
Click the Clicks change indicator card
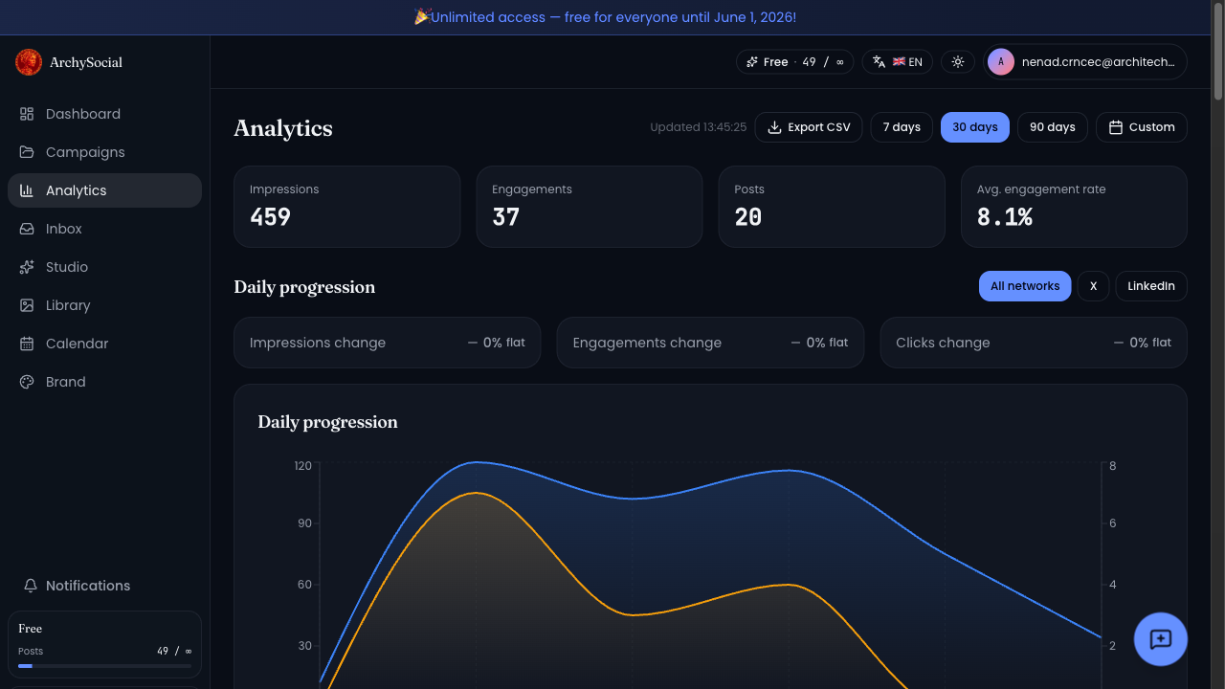click(x=1034, y=343)
